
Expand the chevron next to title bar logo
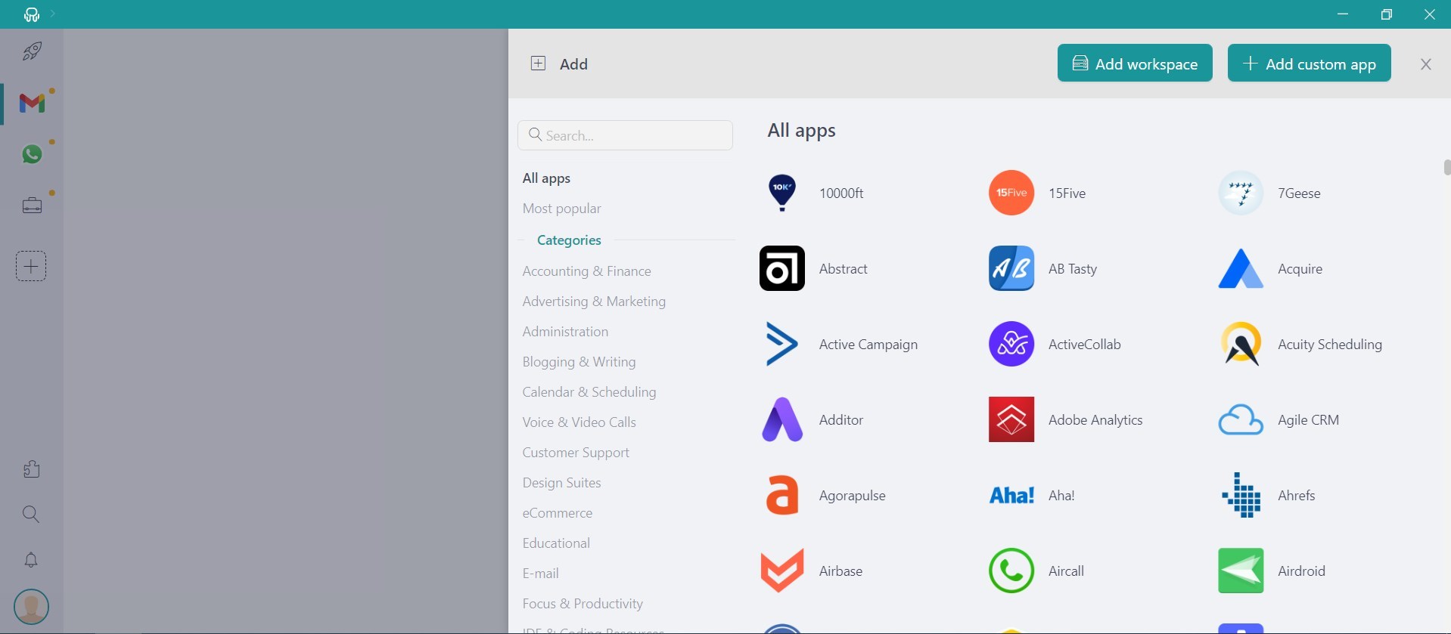(x=53, y=14)
